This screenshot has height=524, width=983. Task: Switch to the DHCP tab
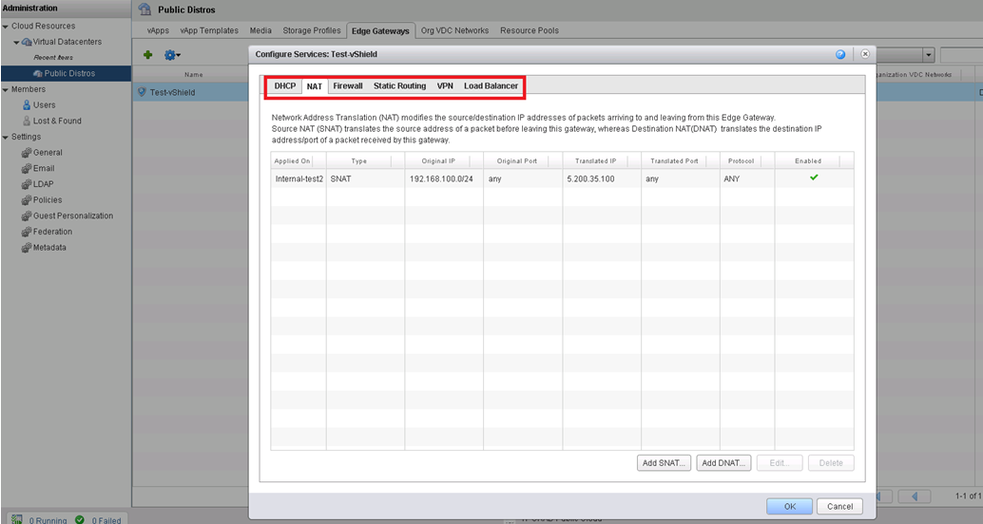(285, 86)
